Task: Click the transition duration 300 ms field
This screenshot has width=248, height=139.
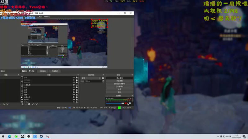Action: (x=93, y=81)
